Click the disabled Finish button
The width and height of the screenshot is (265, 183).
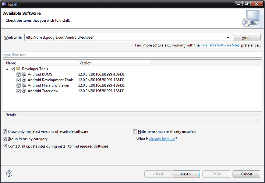point(216,174)
